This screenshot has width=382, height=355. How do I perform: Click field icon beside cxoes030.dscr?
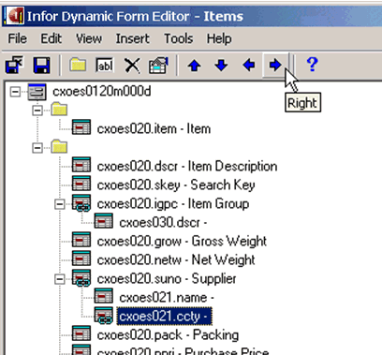[104, 221]
